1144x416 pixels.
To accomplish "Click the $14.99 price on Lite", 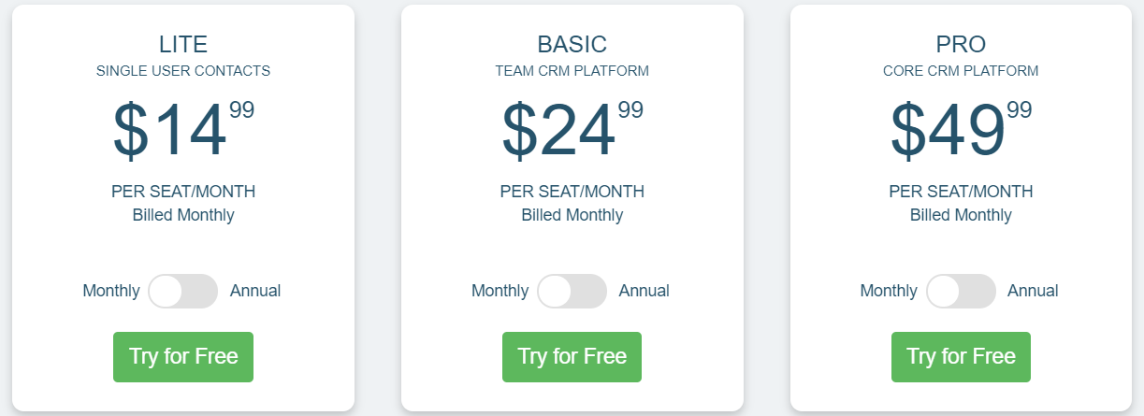I will 183,129.
